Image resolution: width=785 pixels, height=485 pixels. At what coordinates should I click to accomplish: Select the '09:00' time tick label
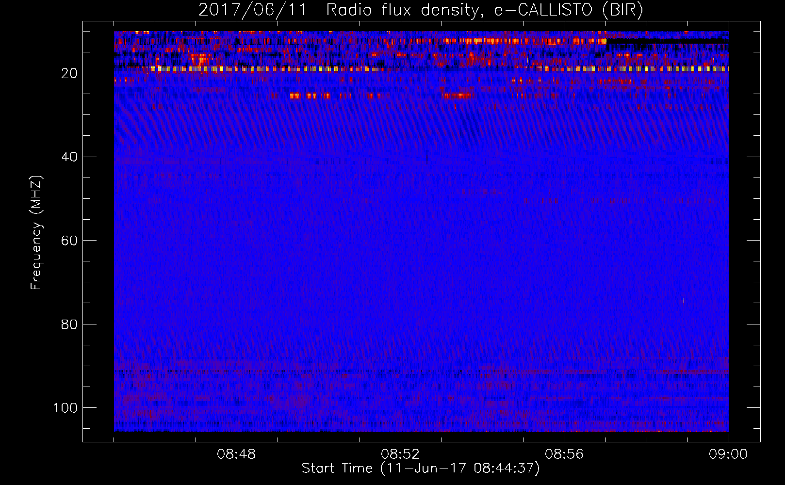tap(728, 454)
